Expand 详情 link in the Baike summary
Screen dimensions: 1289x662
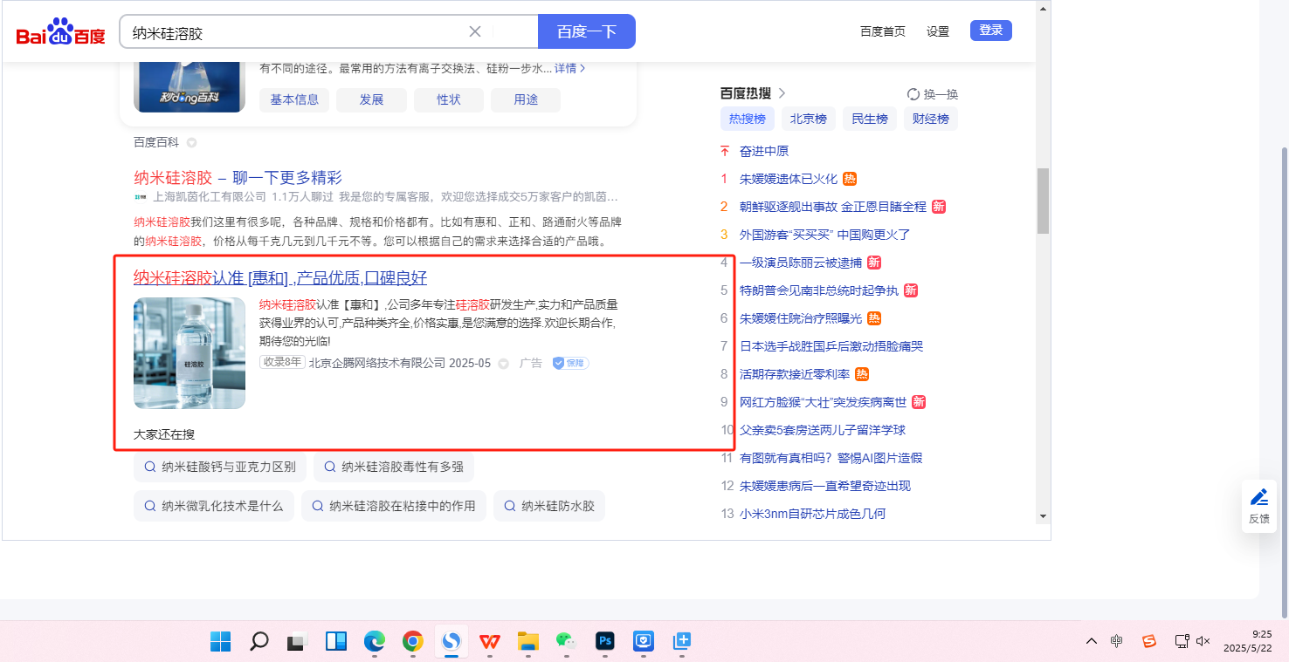click(x=569, y=68)
